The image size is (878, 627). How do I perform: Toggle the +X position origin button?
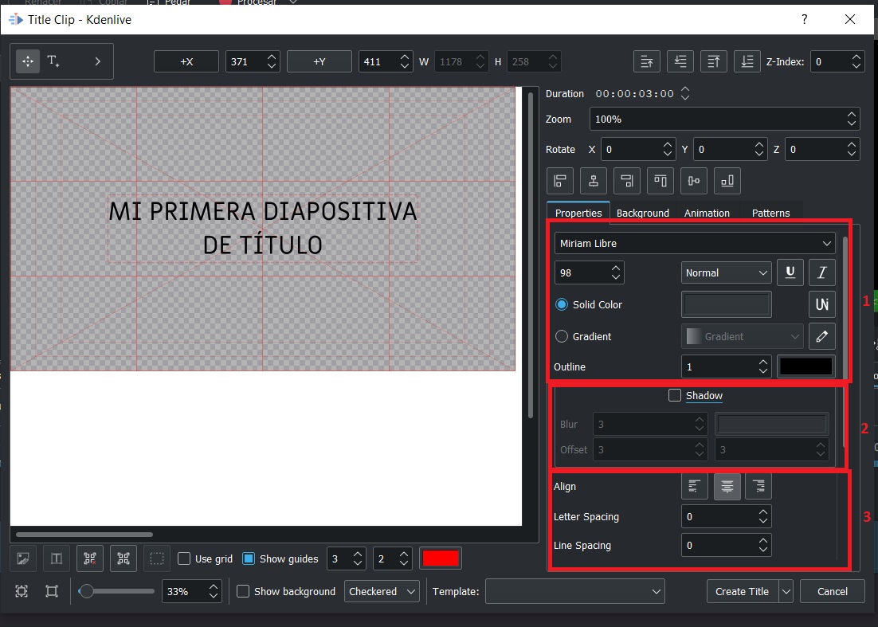click(186, 61)
